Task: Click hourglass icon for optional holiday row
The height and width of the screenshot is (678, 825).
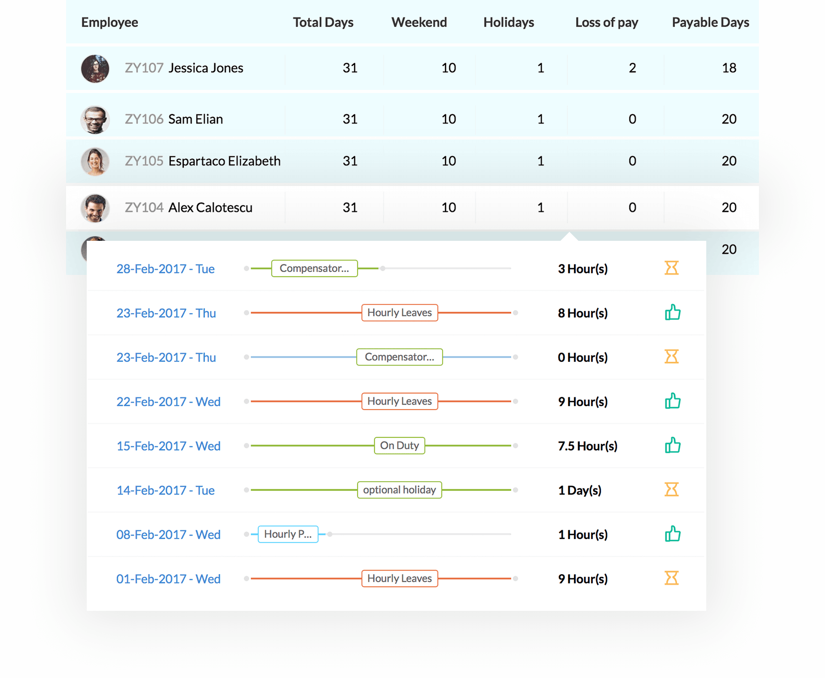Action: click(671, 489)
